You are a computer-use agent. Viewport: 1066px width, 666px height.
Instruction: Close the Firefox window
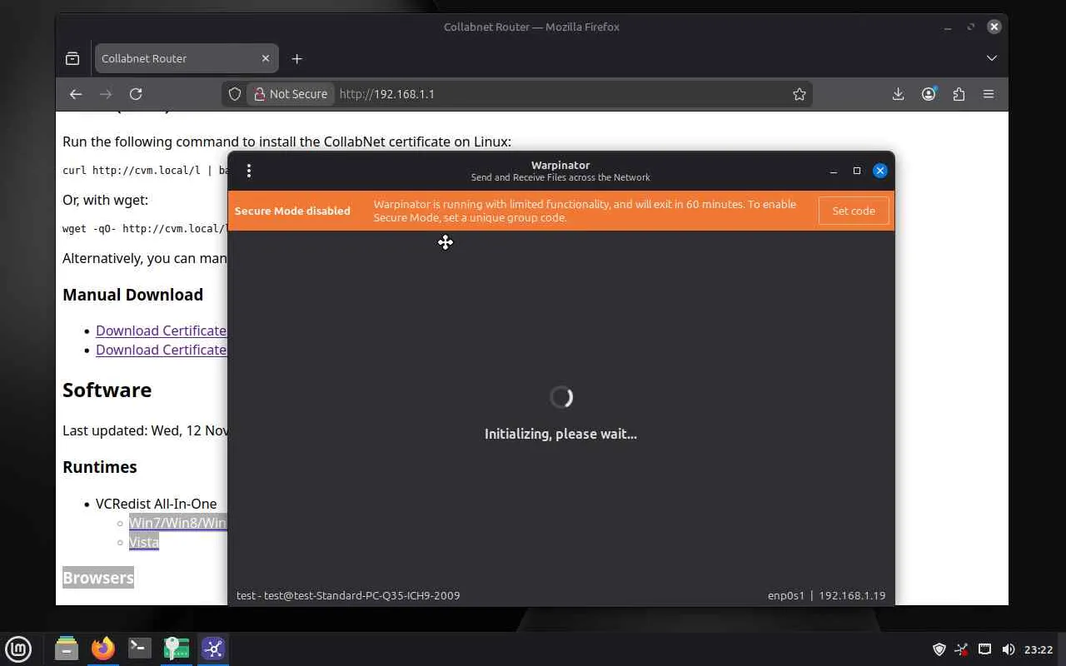click(x=994, y=27)
